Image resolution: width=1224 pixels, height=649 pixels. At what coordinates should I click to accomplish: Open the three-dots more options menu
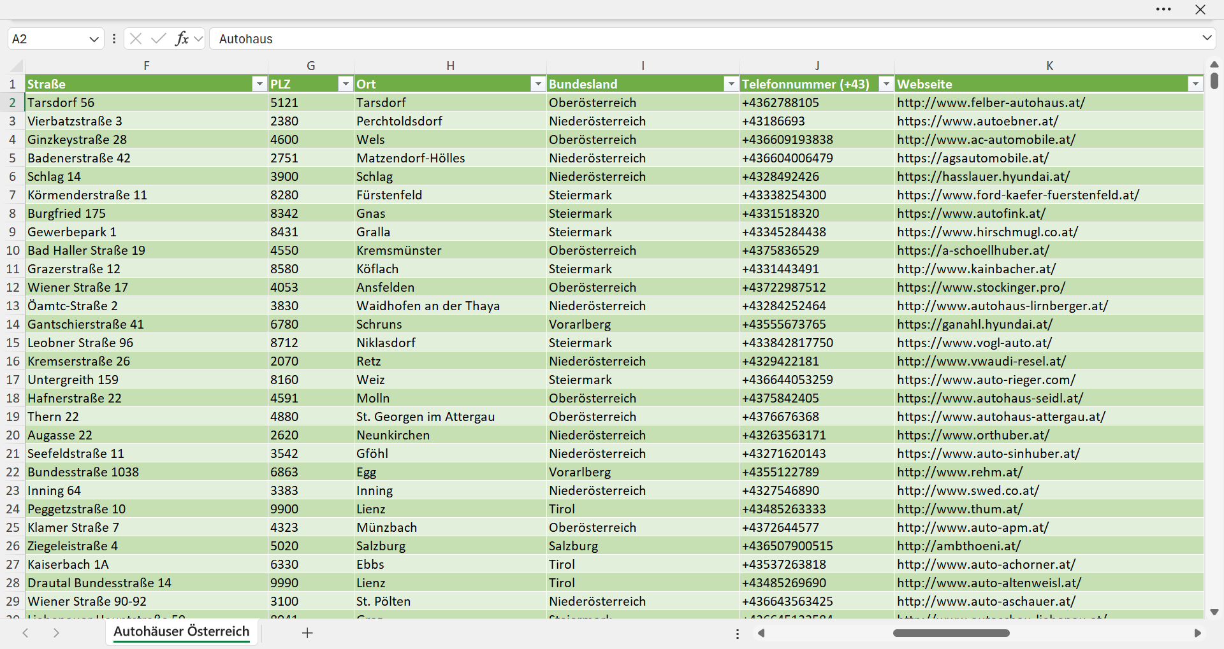tap(1163, 10)
